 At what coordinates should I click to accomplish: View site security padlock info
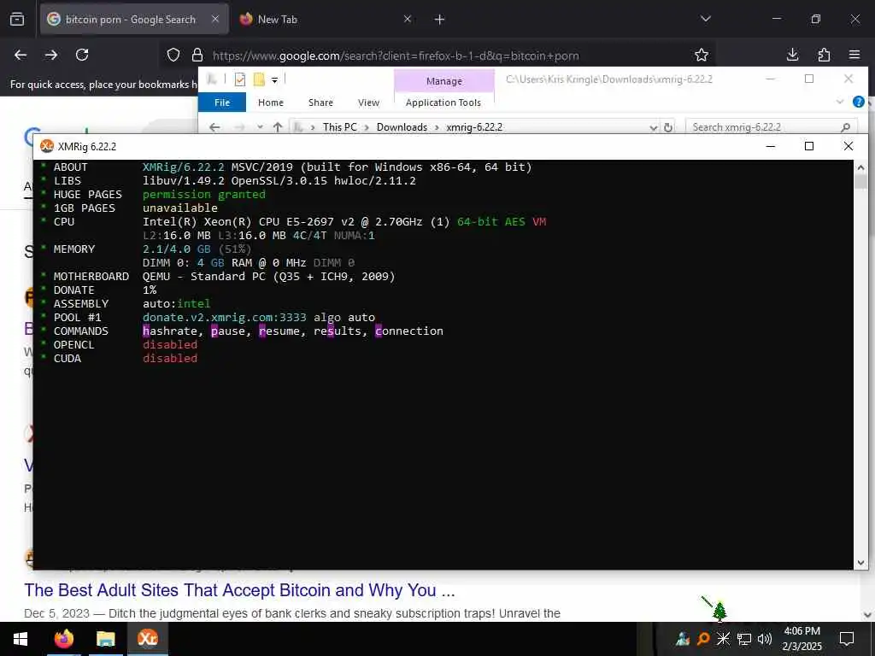pos(197,56)
